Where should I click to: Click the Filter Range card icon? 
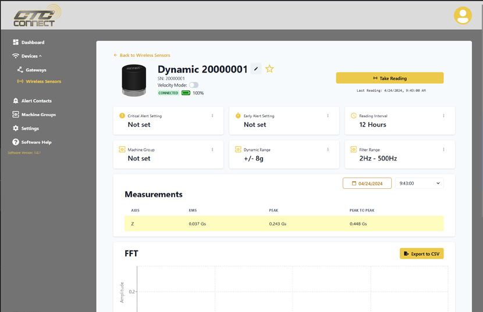(x=354, y=149)
